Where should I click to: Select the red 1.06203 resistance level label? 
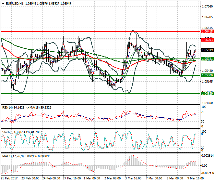[x=207, y=40]
